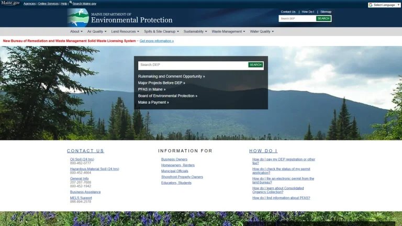
Task: Open General Info link
Action: click(79, 178)
